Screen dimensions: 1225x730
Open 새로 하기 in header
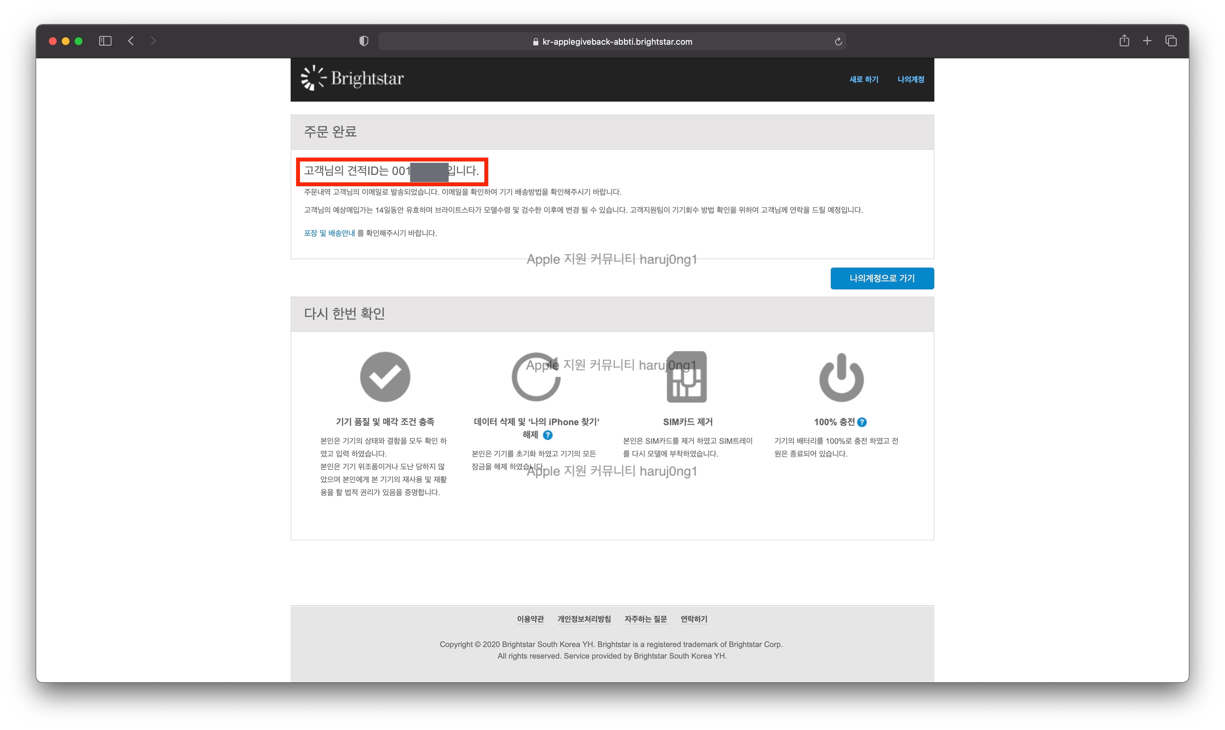(x=864, y=79)
